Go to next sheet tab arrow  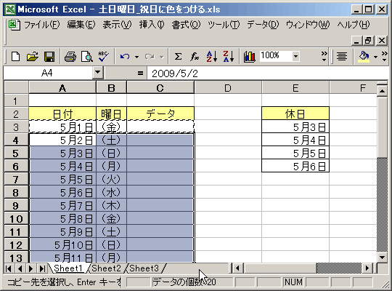pyautogui.click(x=30, y=268)
